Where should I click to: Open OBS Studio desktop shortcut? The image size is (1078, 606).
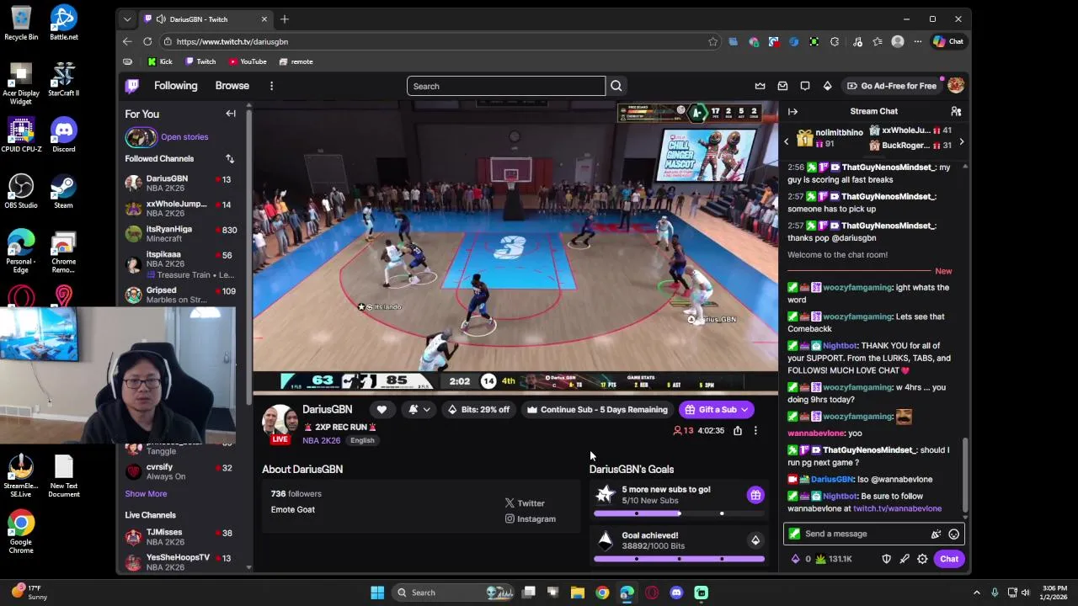click(x=21, y=191)
